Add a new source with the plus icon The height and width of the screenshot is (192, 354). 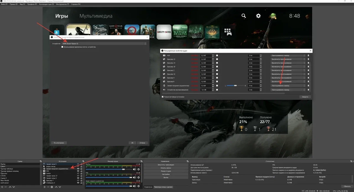pos(45,187)
